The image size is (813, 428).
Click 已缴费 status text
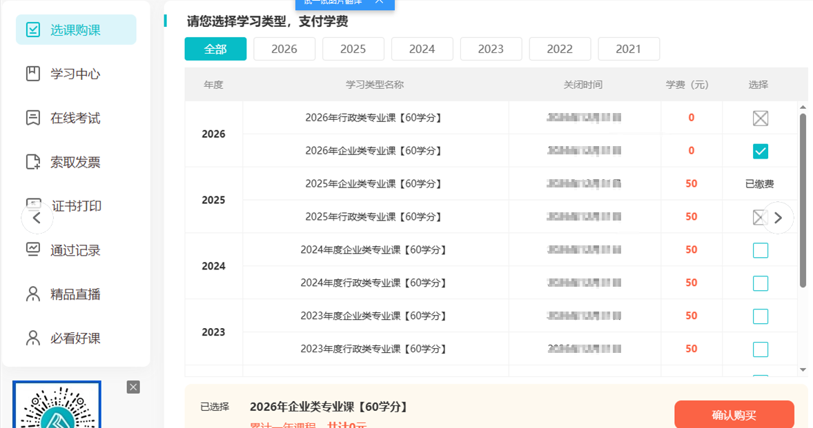click(760, 184)
